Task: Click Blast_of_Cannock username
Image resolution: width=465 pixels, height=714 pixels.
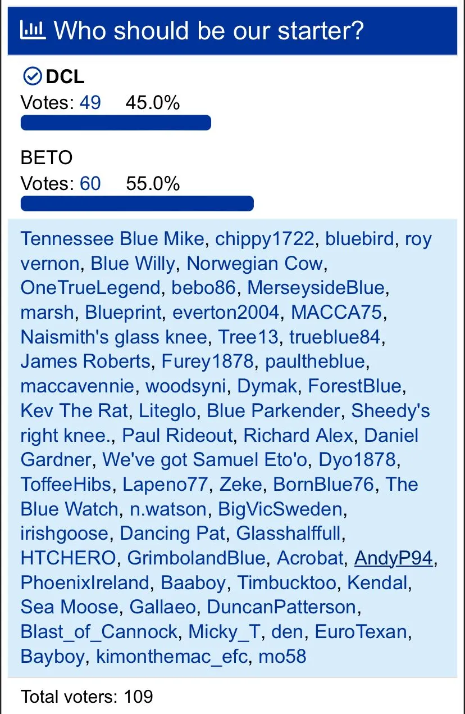Action: tap(99, 632)
